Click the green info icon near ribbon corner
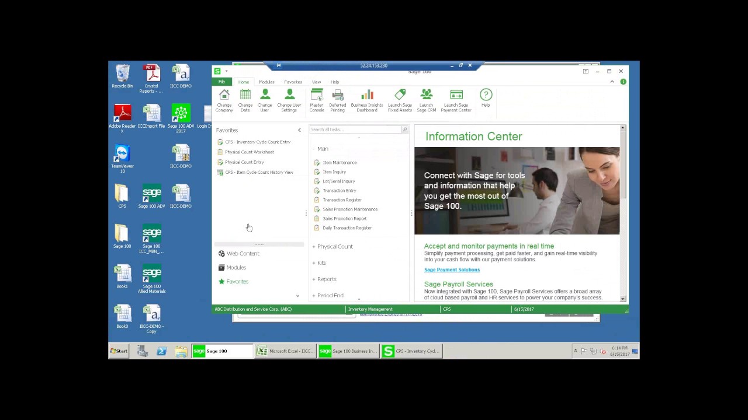This screenshot has height=420, width=748. [623, 82]
